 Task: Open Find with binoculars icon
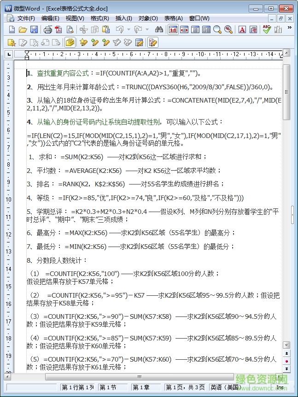point(159,29)
